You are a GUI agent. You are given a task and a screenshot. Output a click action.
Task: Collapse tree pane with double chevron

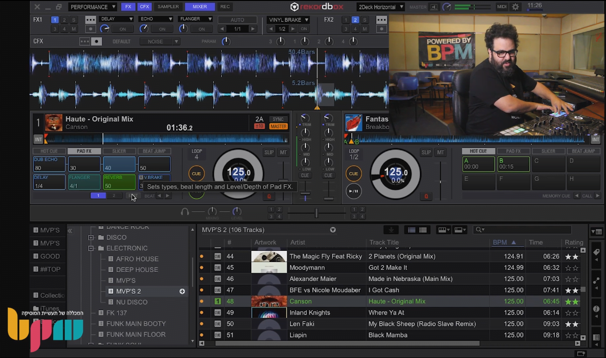coord(70,231)
